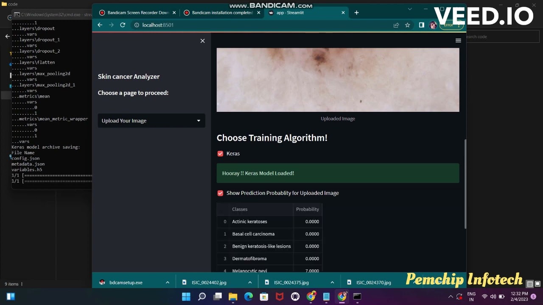Uncheck the Keras checkbox

(220, 154)
